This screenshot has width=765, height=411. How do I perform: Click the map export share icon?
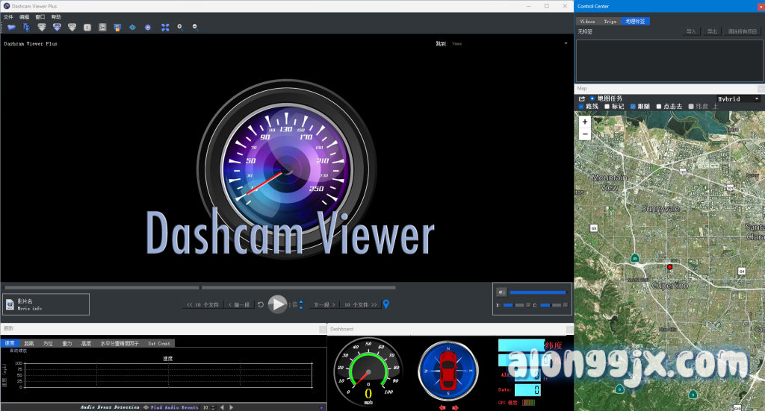582,98
